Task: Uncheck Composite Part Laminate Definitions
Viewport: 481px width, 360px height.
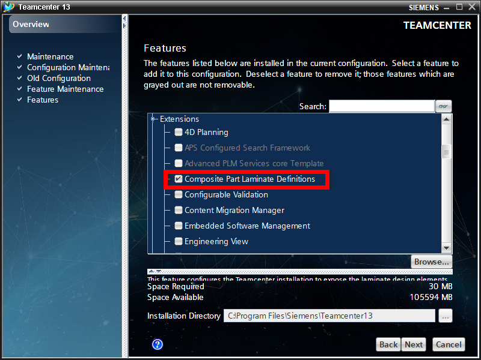Action: tap(178, 179)
